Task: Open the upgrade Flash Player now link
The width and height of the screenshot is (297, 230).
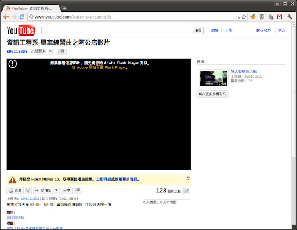Action: [x=104, y=179]
